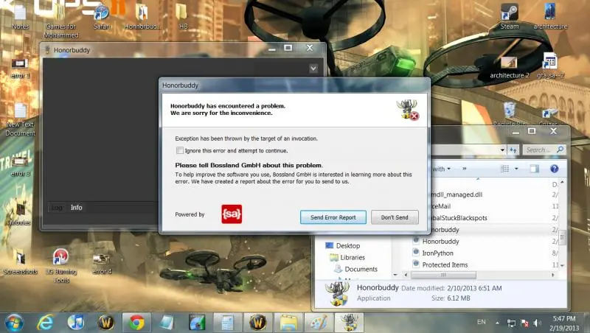Click the volume speaker tray icon
The height and width of the screenshot is (333, 590).
[538, 323]
